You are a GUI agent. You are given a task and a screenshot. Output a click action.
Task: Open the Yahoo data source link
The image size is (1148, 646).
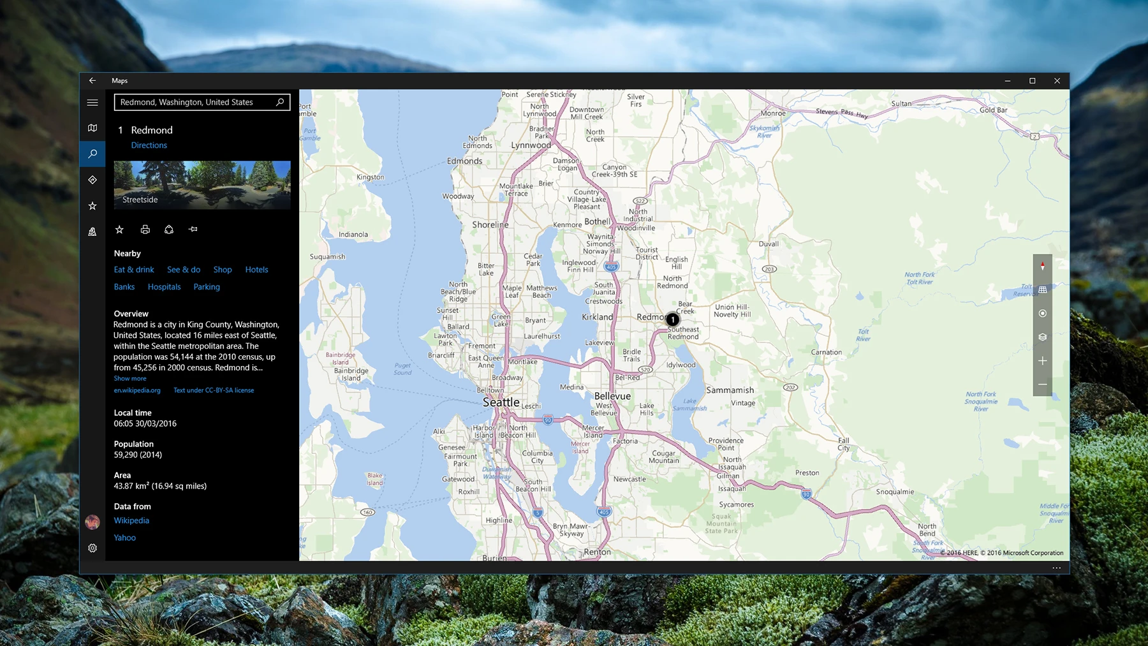tap(125, 538)
